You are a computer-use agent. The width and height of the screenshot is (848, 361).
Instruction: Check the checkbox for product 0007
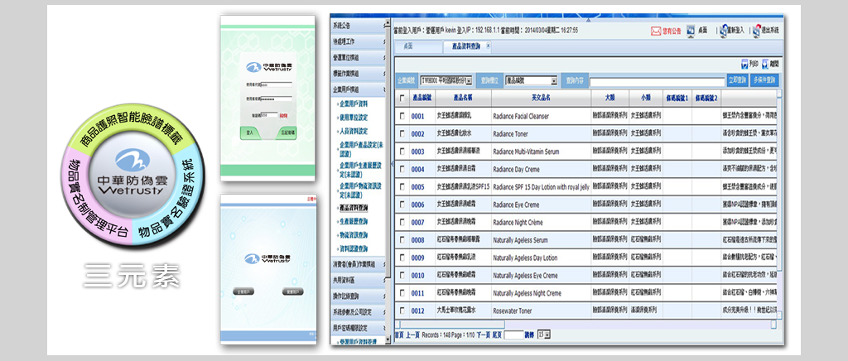[x=402, y=223]
